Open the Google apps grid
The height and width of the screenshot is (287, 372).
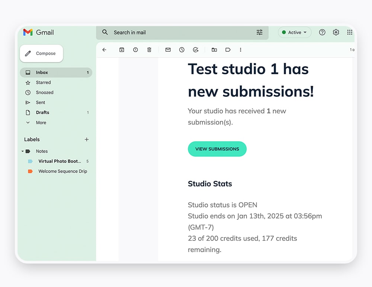[x=350, y=32]
